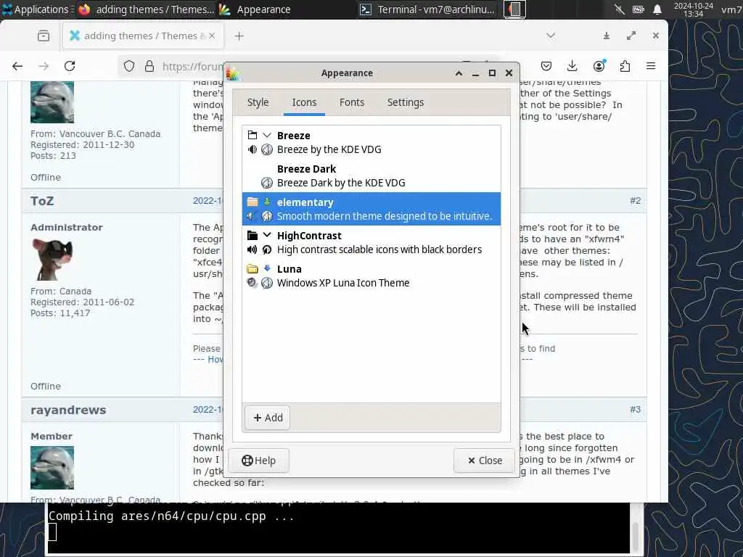Image resolution: width=743 pixels, height=557 pixels.
Task: Click the tracking protection shield icon
Action: pyautogui.click(x=129, y=66)
